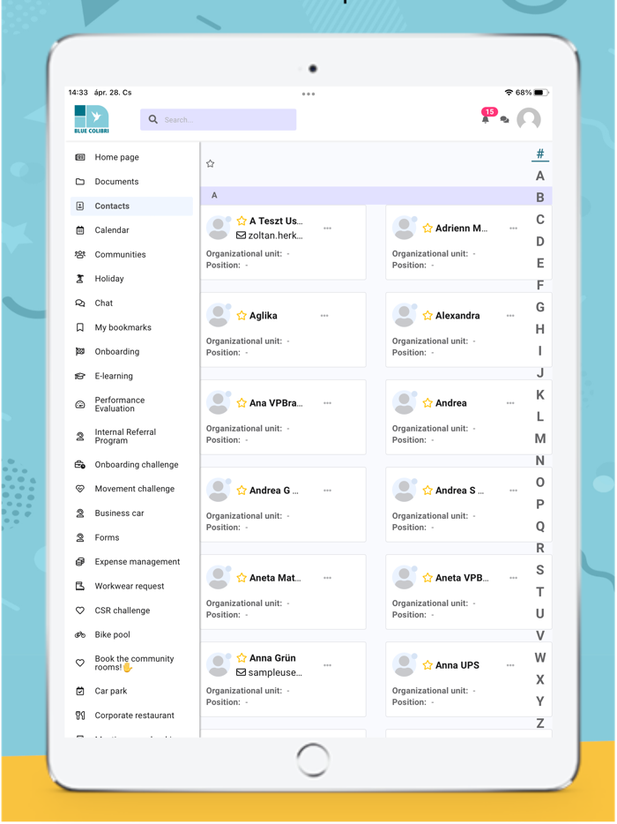Jump to letter S in index
Screen dimensions: 617x824
coord(539,570)
